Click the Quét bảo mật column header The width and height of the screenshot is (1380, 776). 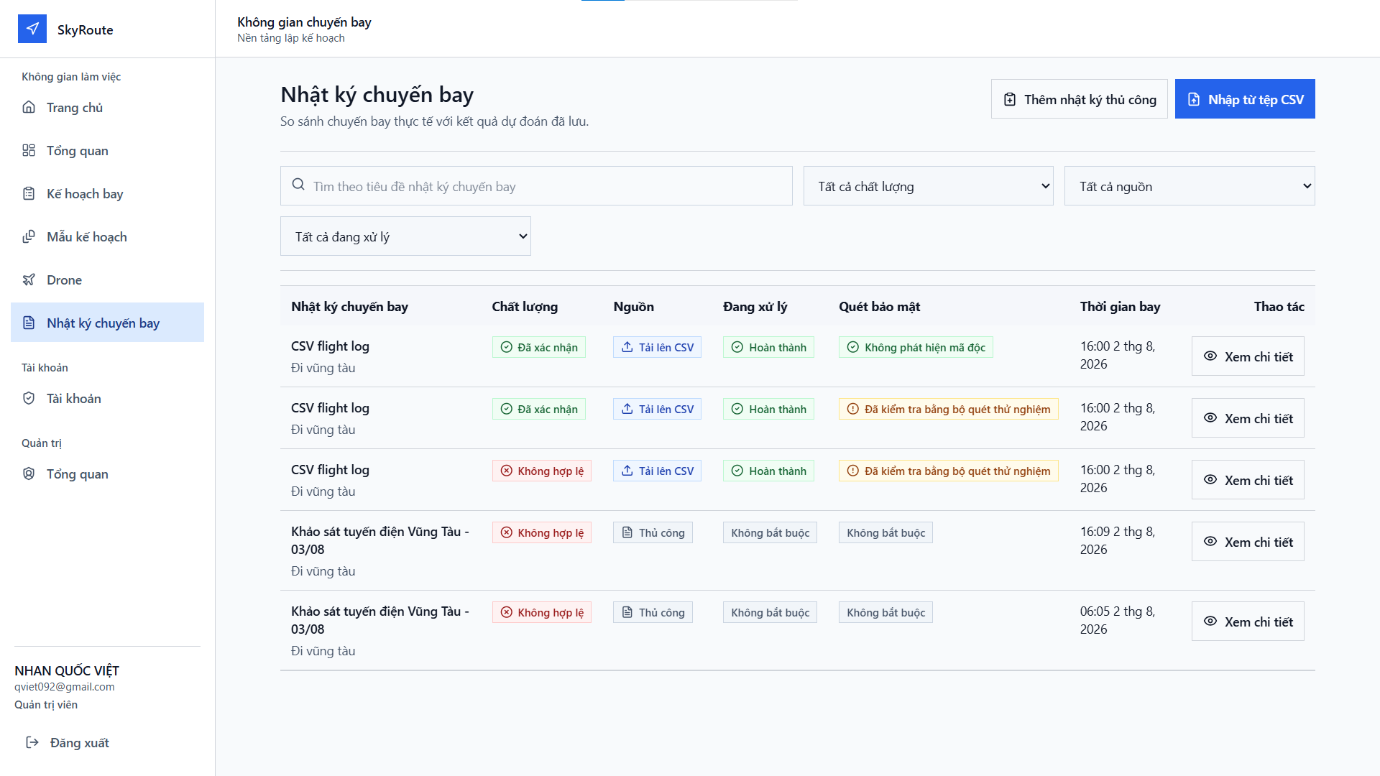coord(879,306)
